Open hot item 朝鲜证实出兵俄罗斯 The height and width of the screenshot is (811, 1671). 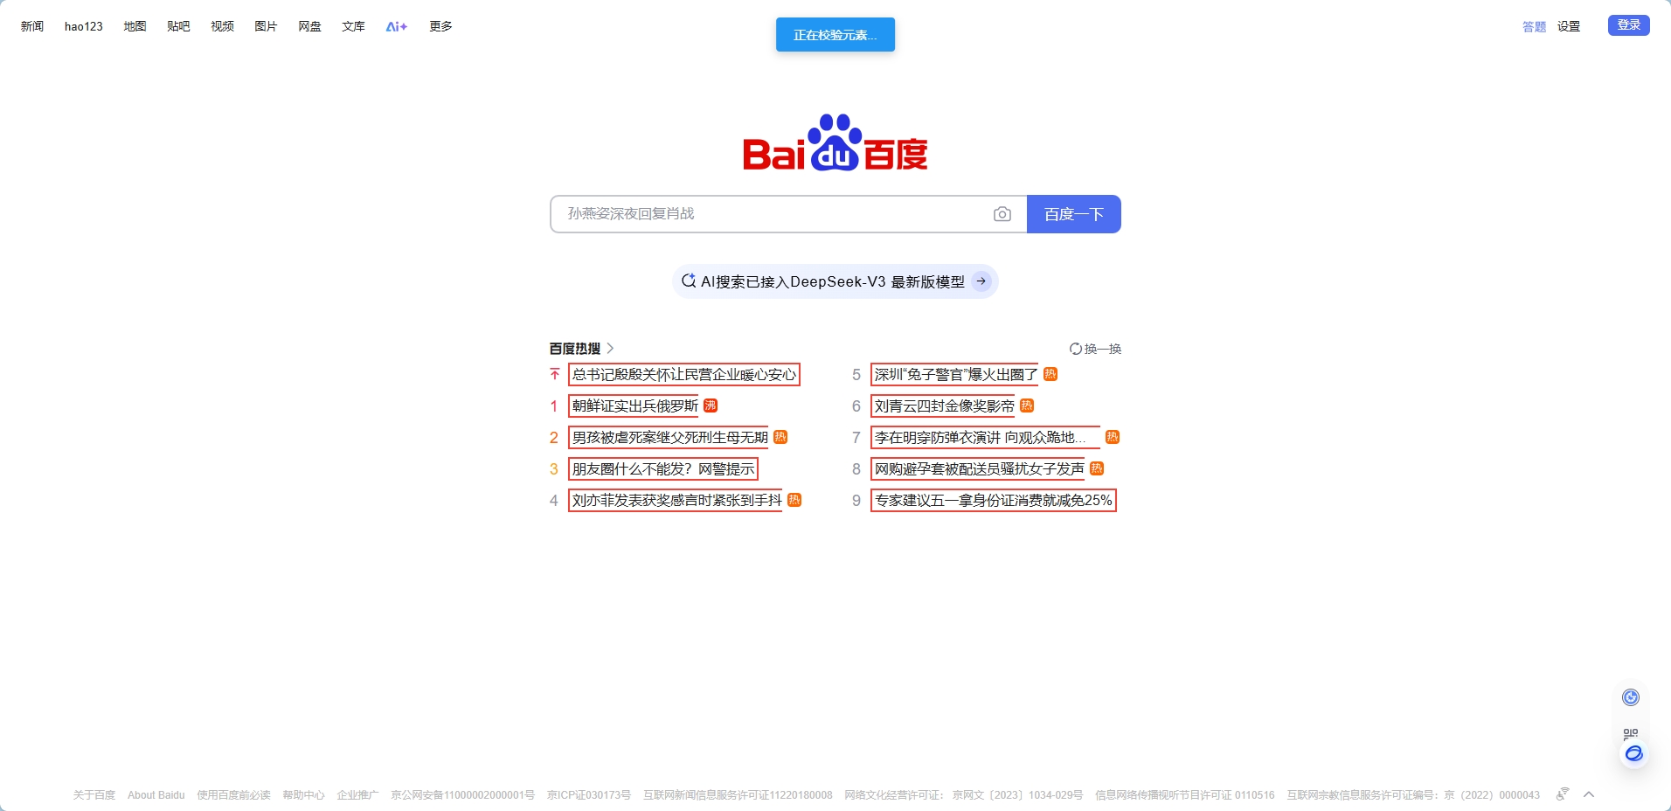point(635,405)
